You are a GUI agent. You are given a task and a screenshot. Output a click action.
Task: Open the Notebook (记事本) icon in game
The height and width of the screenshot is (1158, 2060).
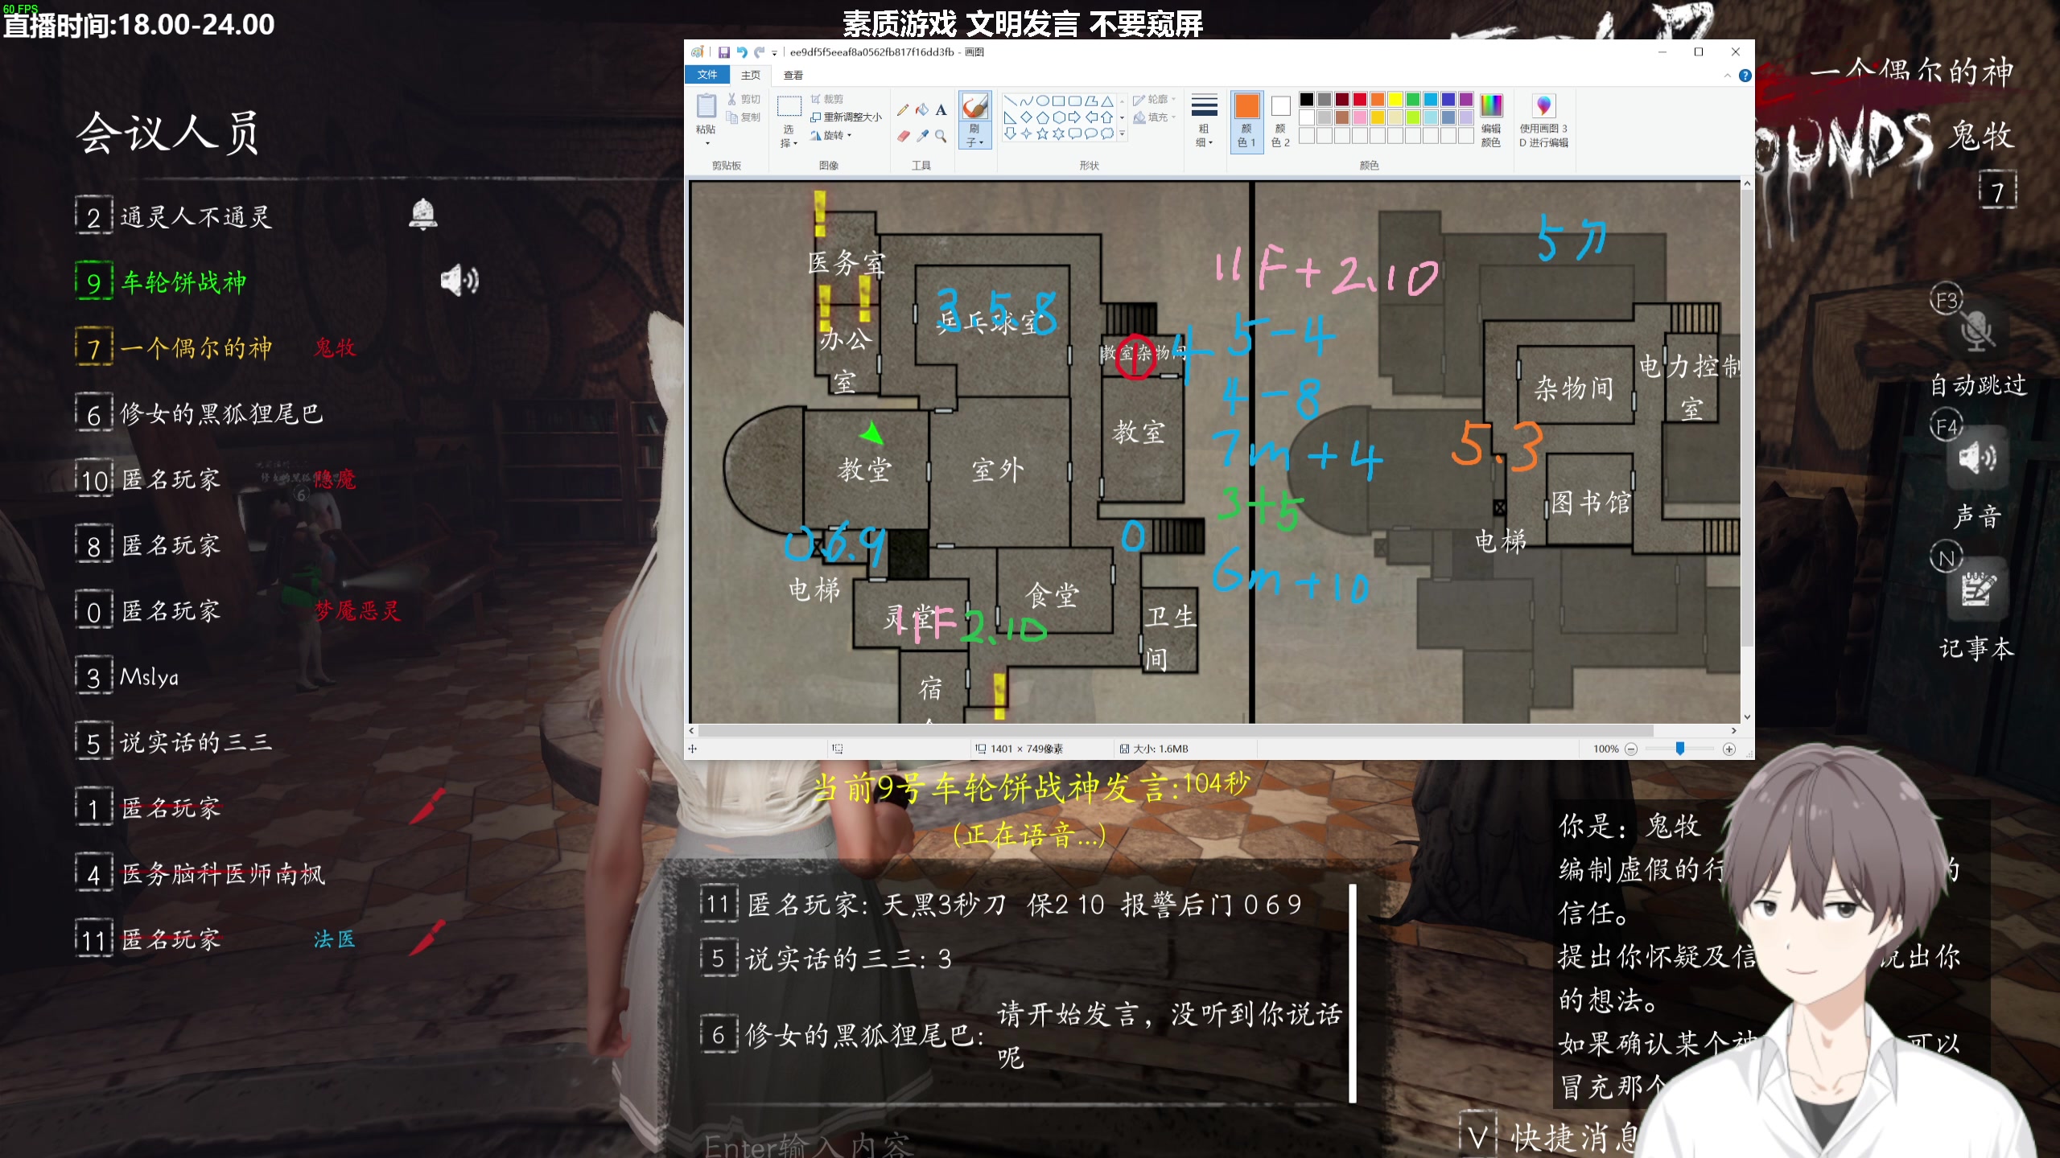pyautogui.click(x=1976, y=591)
